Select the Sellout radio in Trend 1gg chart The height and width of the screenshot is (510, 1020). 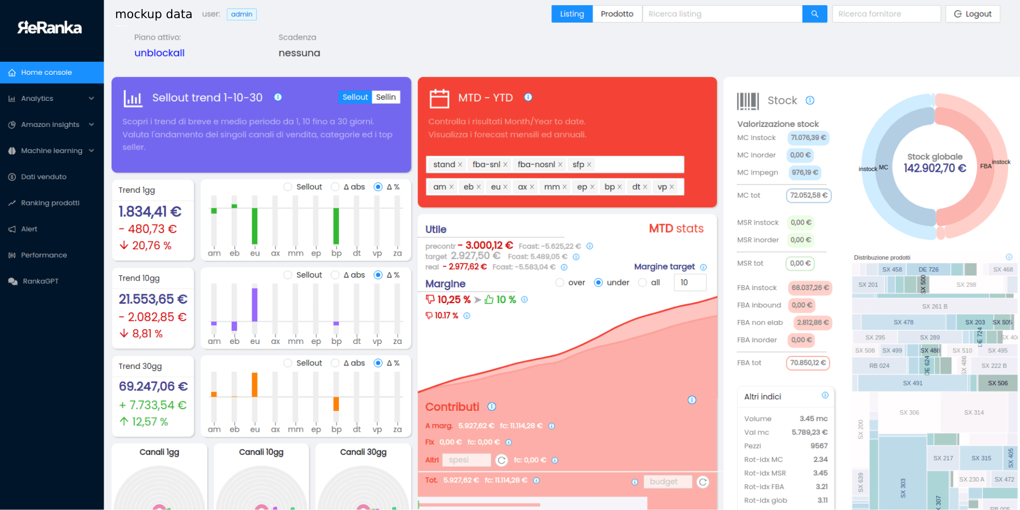coord(288,187)
